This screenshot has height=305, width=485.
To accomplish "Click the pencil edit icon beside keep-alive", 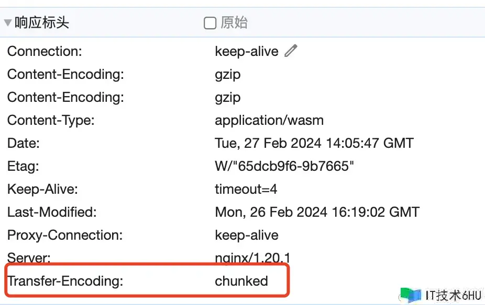I will click(x=291, y=51).
